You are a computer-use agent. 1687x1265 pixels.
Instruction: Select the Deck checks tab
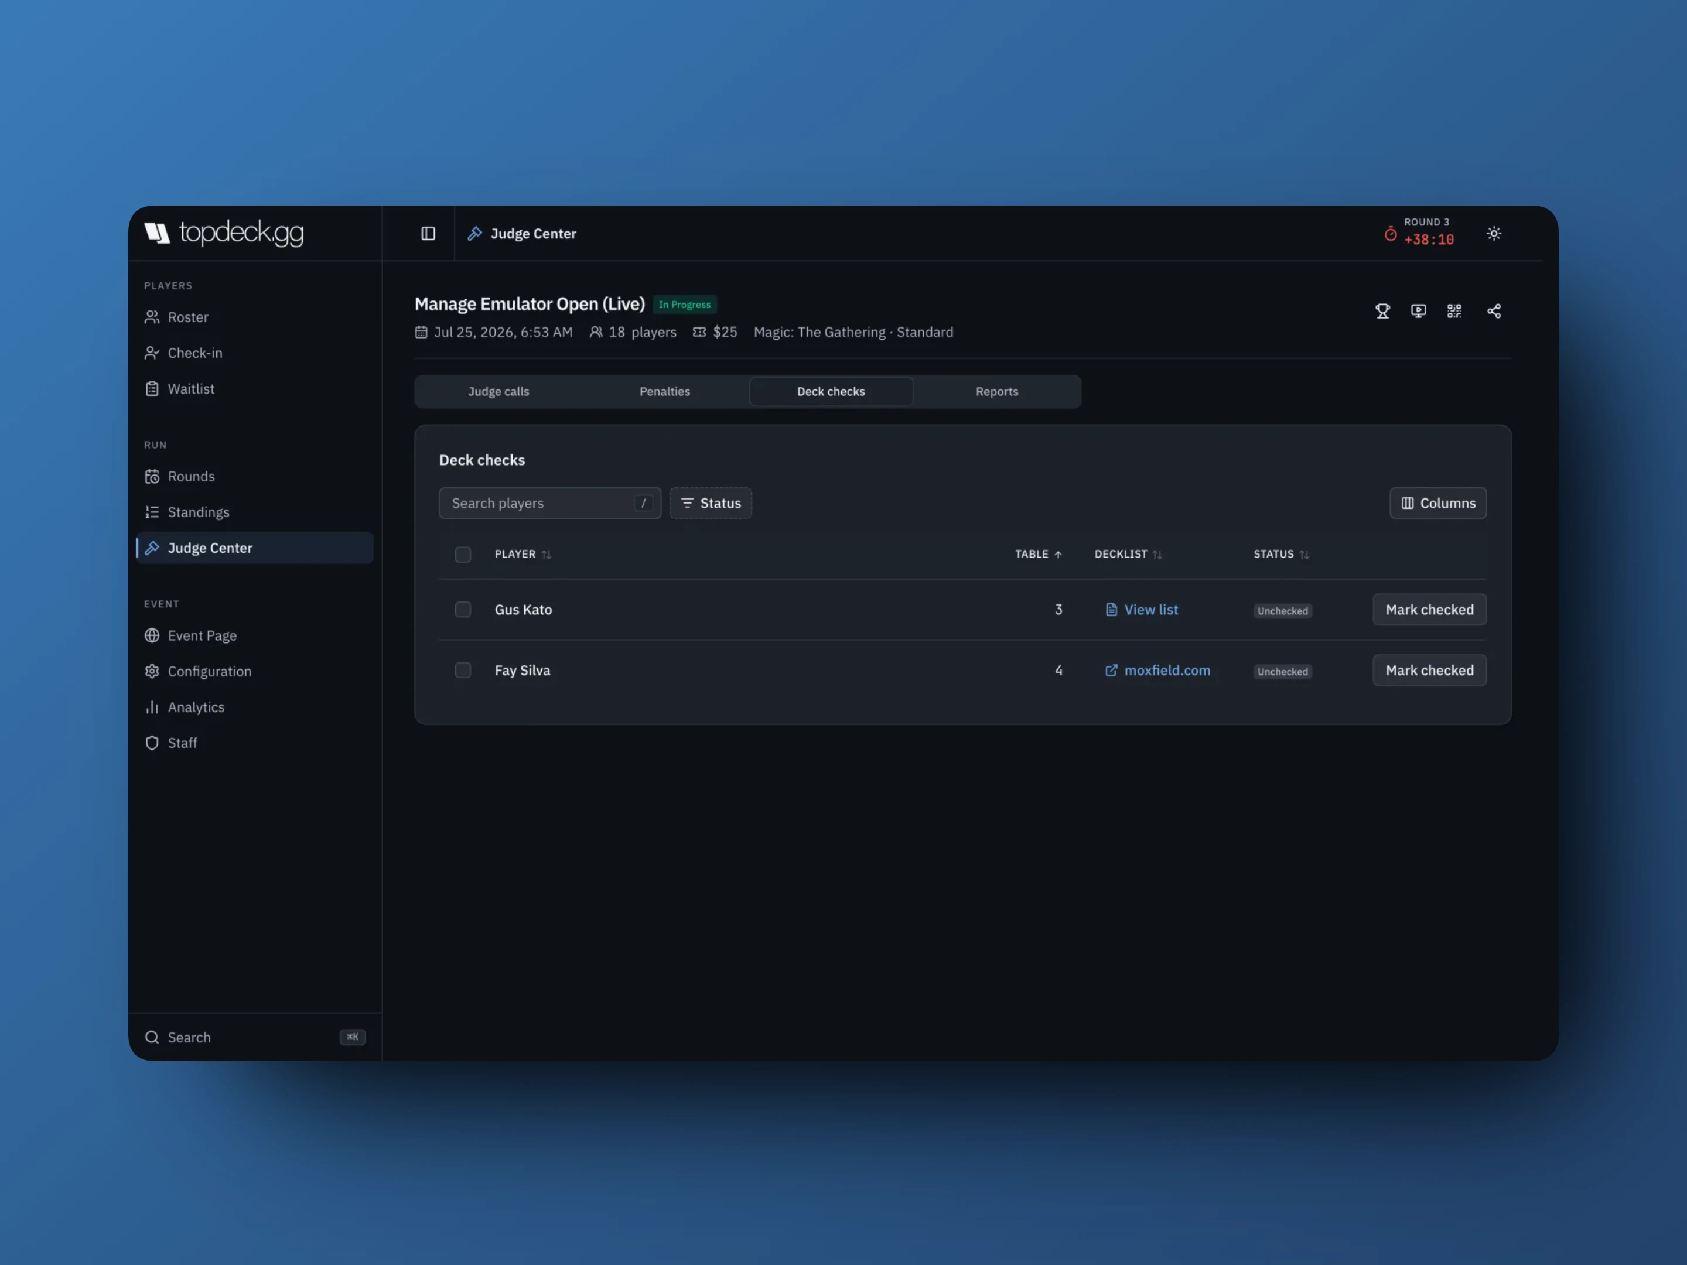tap(831, 391)
